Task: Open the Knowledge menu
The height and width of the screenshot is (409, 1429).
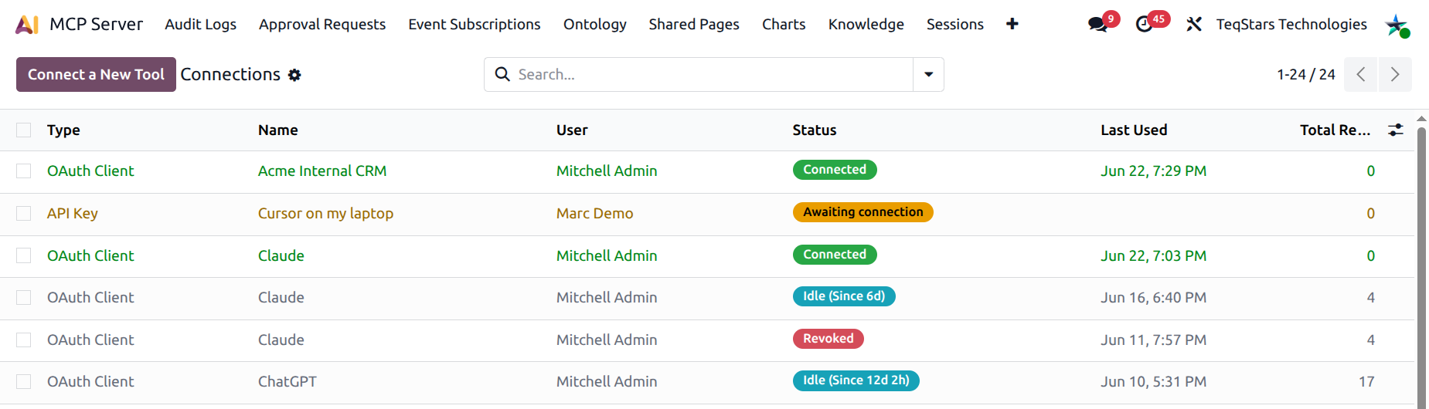Action: click(x=866, y=24)
